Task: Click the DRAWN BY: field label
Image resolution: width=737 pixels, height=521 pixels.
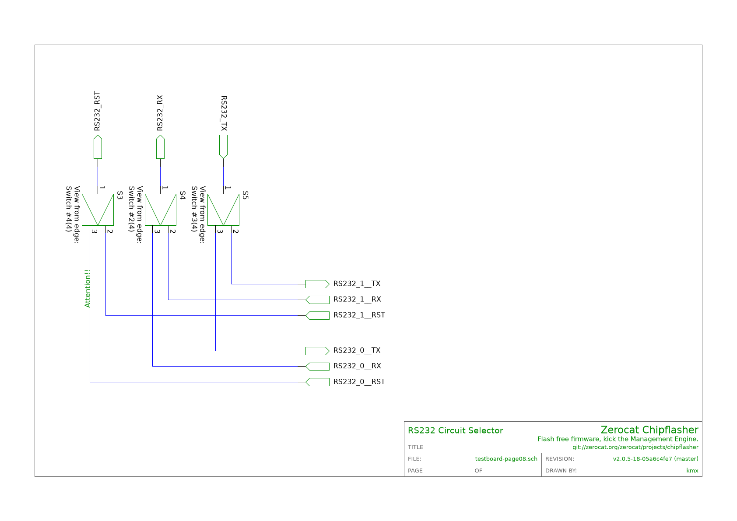Action: click(x=561, y=471)
